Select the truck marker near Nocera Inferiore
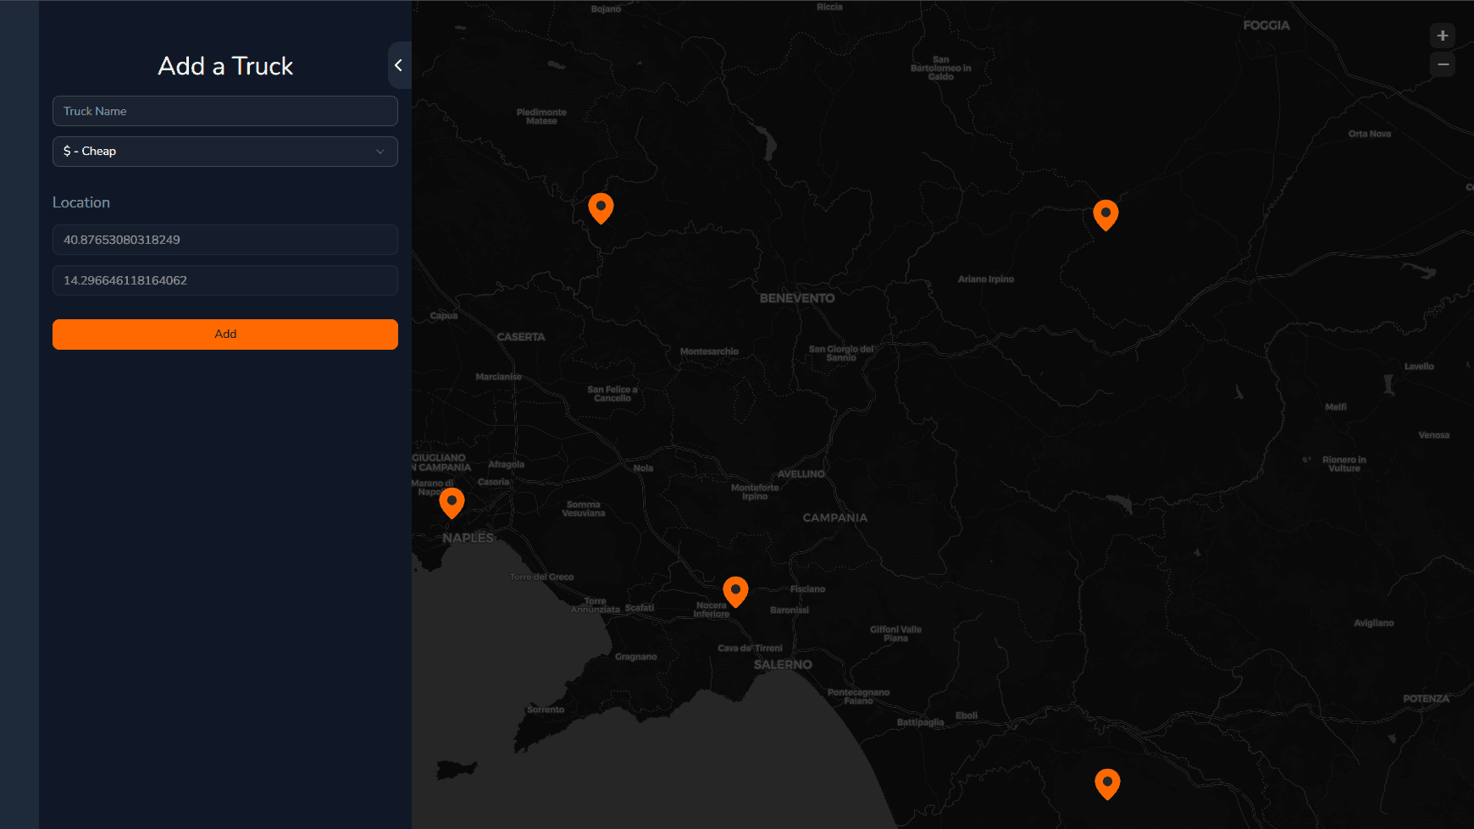 [x=735, y=590]
